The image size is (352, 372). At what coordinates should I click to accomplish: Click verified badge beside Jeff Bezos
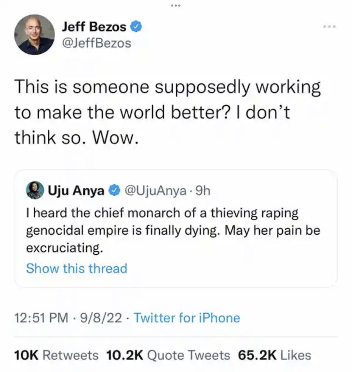(x=136, y=26)
